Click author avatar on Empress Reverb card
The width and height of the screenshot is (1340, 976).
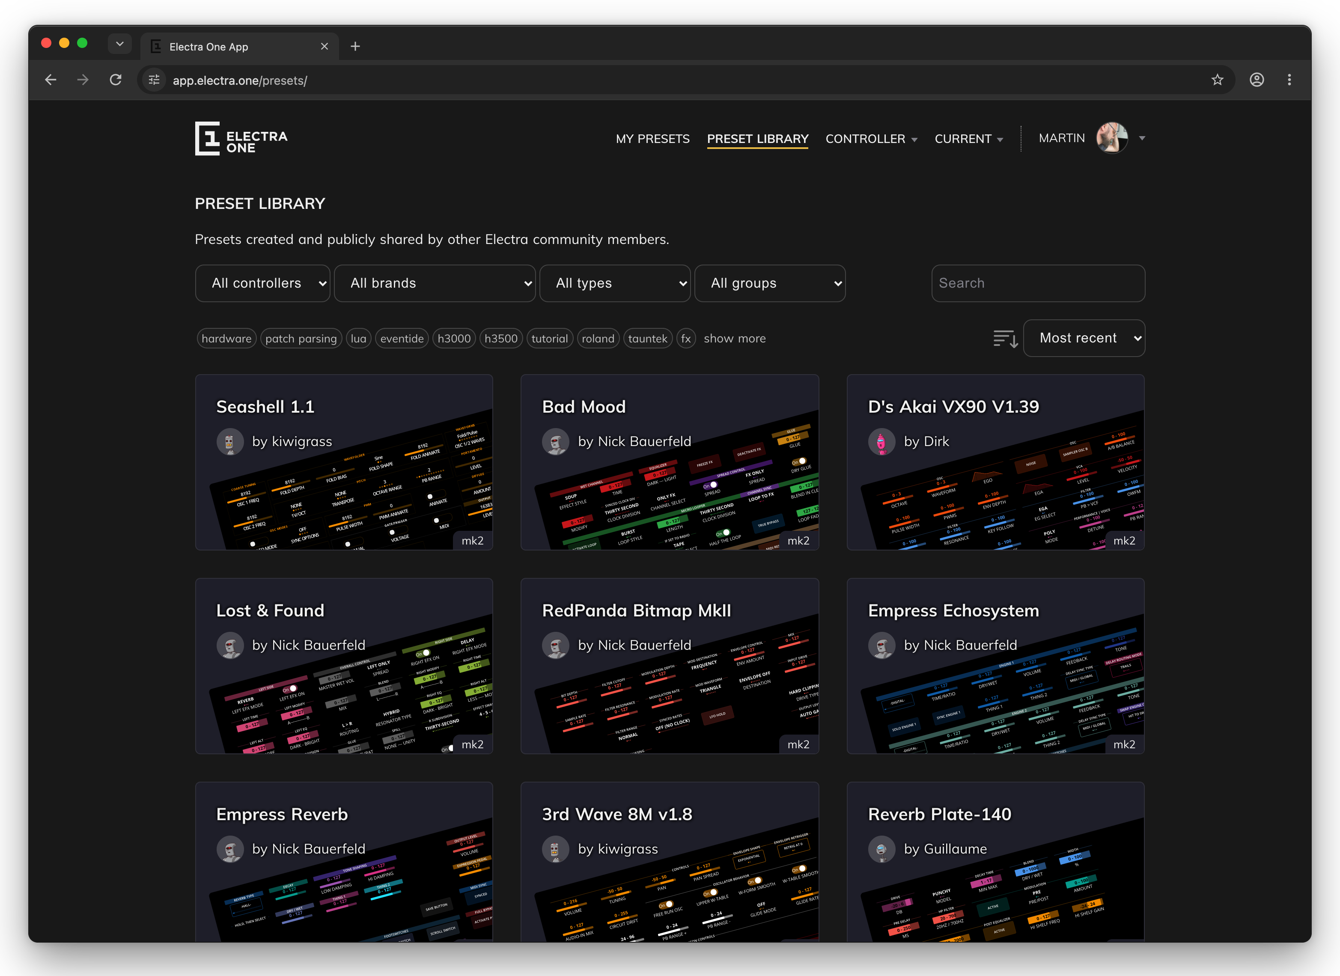tap(230, 849)
